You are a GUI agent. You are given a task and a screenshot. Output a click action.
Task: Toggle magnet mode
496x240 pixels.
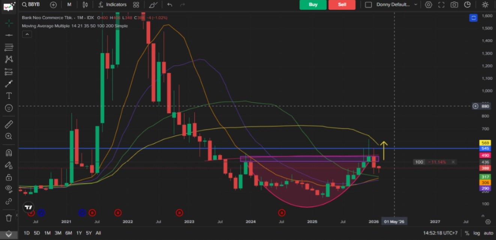(9, 153)
